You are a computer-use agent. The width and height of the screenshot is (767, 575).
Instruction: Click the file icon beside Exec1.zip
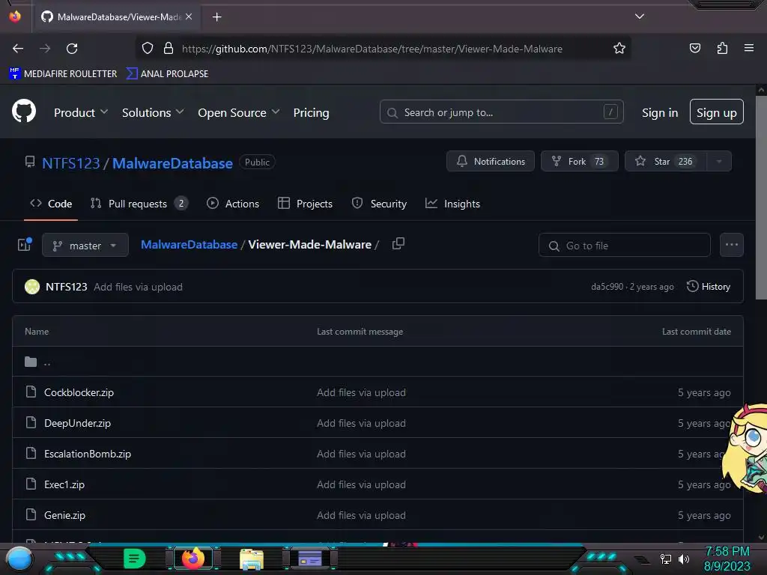point(31,484)
